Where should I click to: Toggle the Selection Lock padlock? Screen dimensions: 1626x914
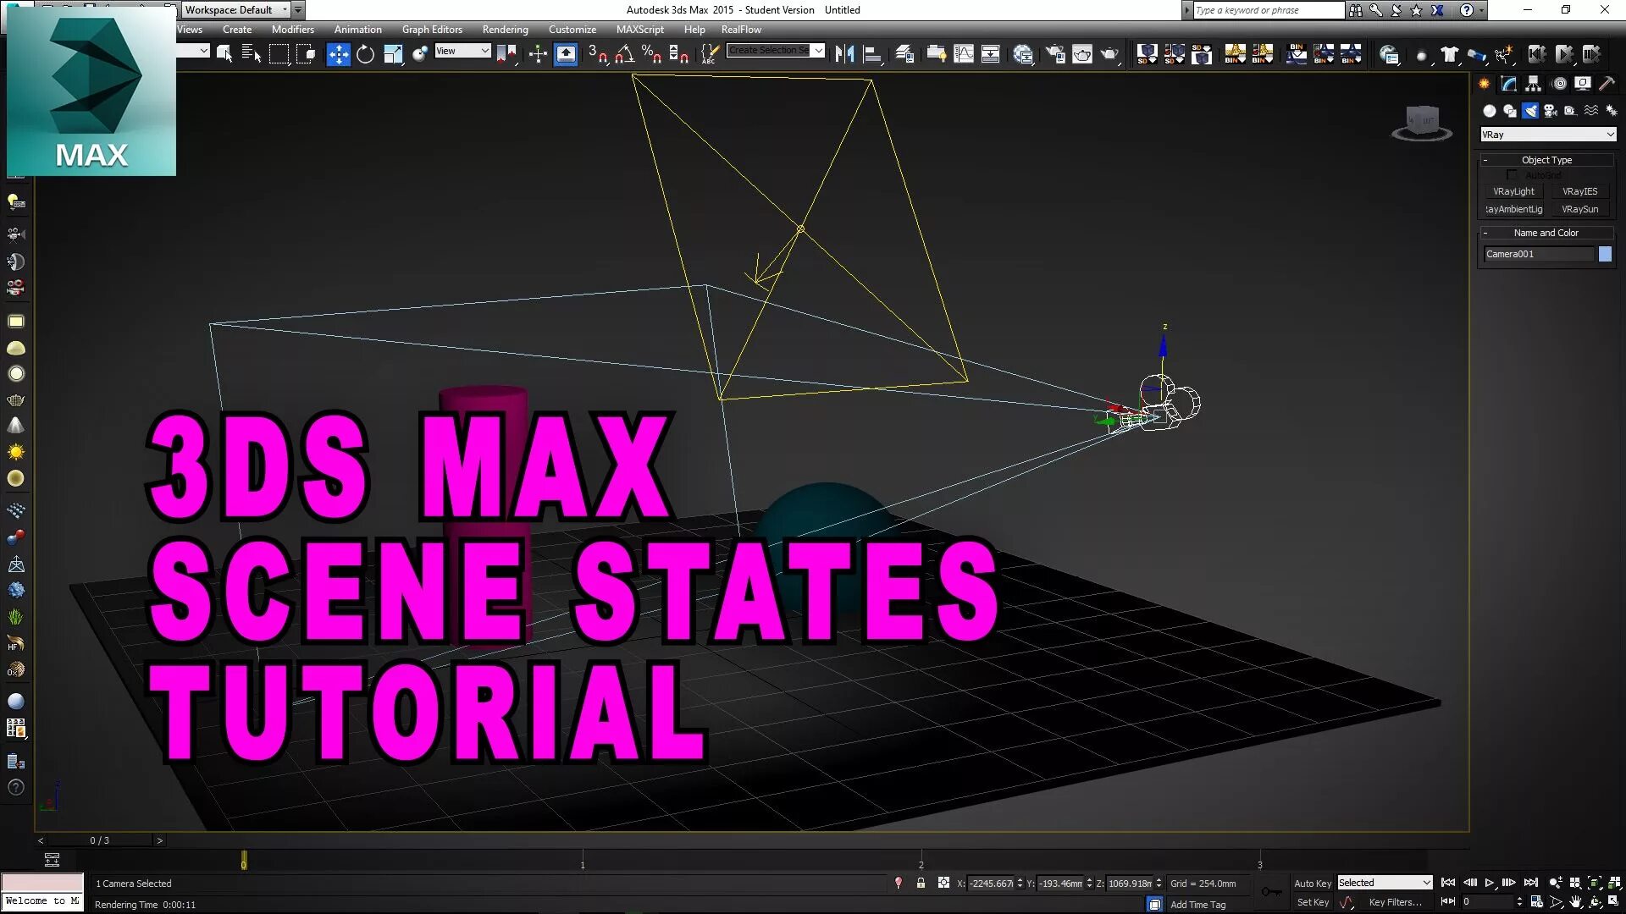921,883
